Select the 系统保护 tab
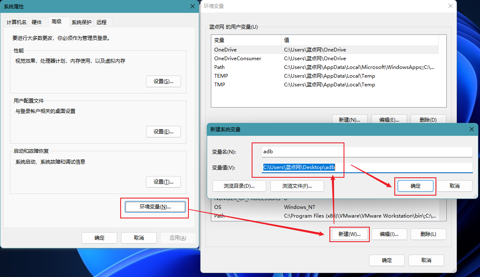 tap(82, 22)
